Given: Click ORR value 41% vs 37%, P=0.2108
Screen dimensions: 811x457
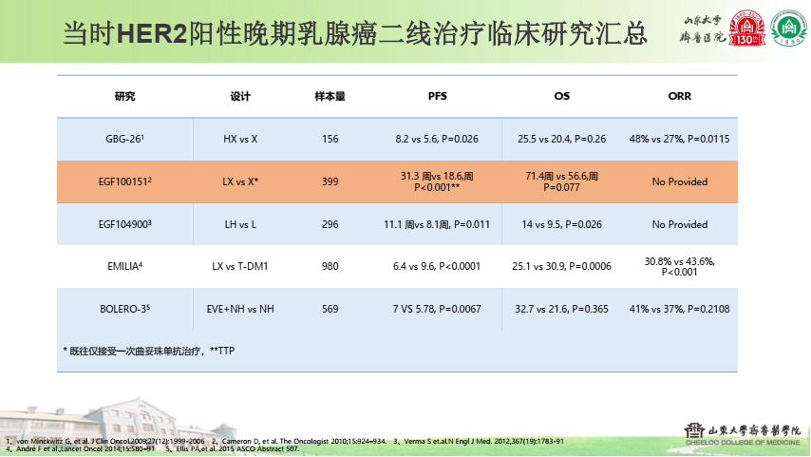Looking at the screenshot, I should [x=679, y=309].
